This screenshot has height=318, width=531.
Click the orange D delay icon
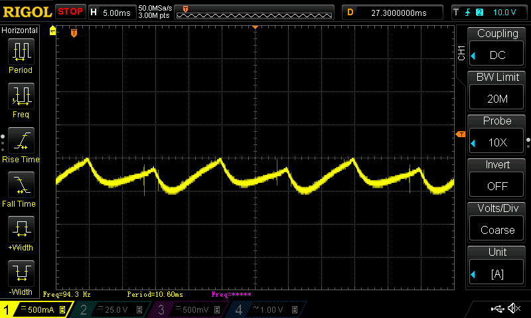pyautogui.click(x=350, y=13)
